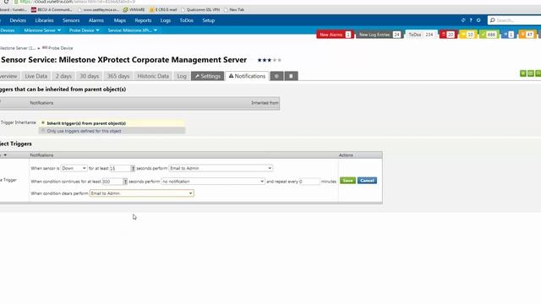Click the refresh icon left of help
Screen dimensions: 541x304
[x=463, y=20]
